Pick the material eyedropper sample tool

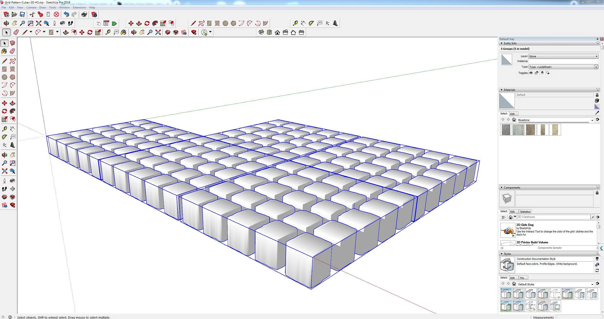point(597,113)
